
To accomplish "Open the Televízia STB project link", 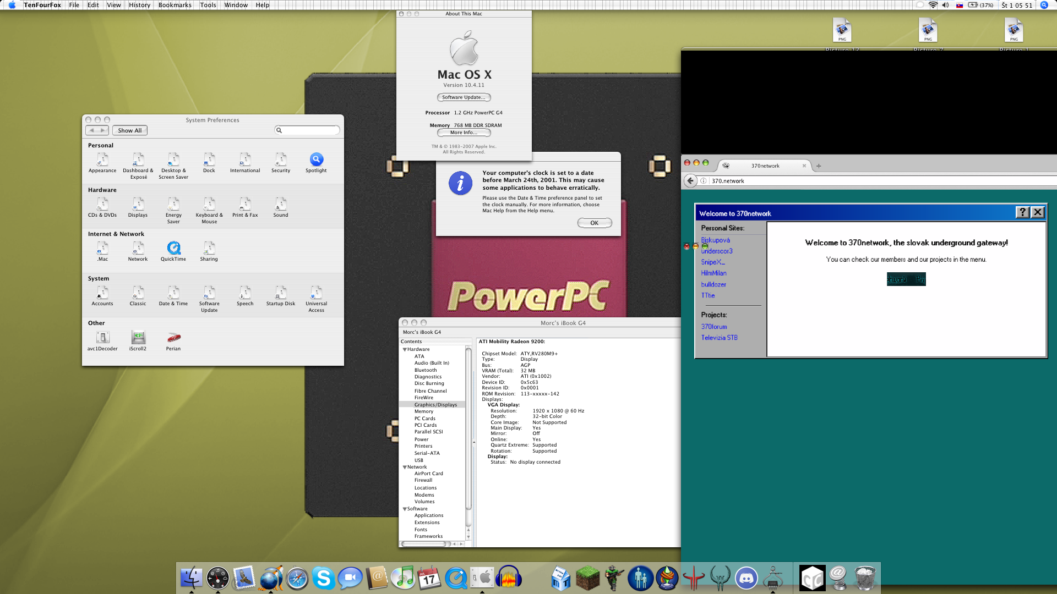I will 720,338.
